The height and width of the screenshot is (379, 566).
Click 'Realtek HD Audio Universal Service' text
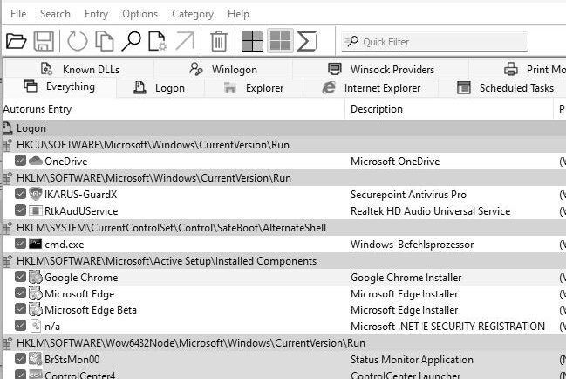[x=430, y=211]
